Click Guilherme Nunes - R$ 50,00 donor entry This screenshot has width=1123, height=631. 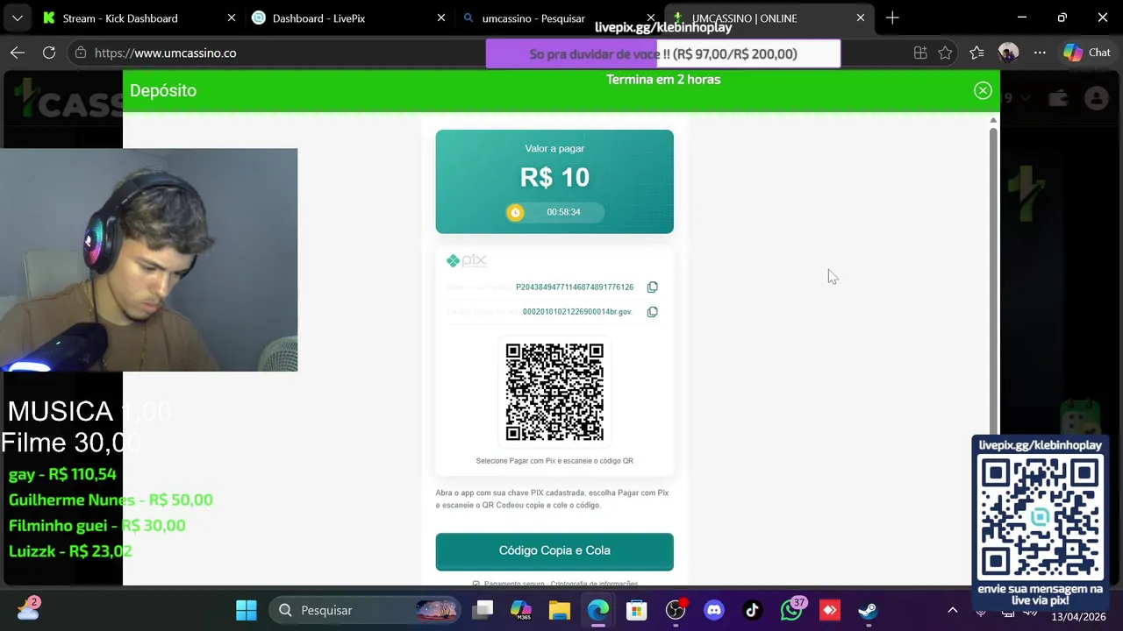[111, 500]
